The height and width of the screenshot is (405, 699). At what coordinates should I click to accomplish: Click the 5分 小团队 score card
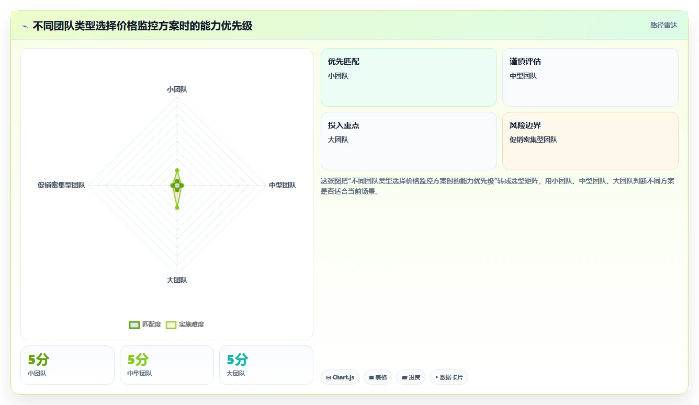click(67, 365)
